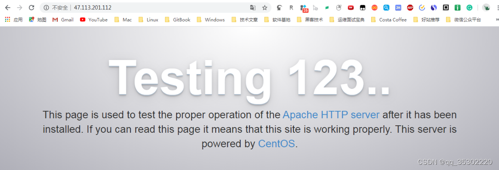499x170 pixels.
Task: Expand the 黑客技术 bookmark folder
Action: (x=310, y=20)
